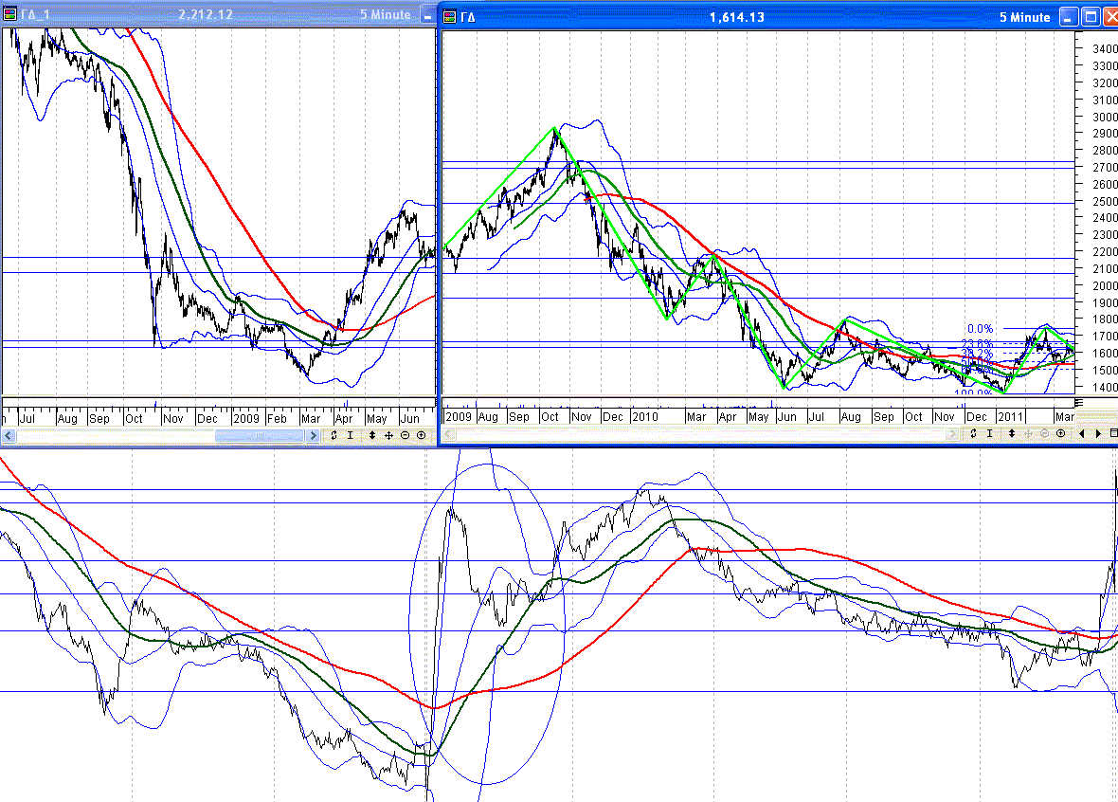Click the list icon ending the 1,614.13 chart toolbar
Image resolution: width=1118 pixels, height=802 pixels.
pyautogui.click(x=1113, y=433)
